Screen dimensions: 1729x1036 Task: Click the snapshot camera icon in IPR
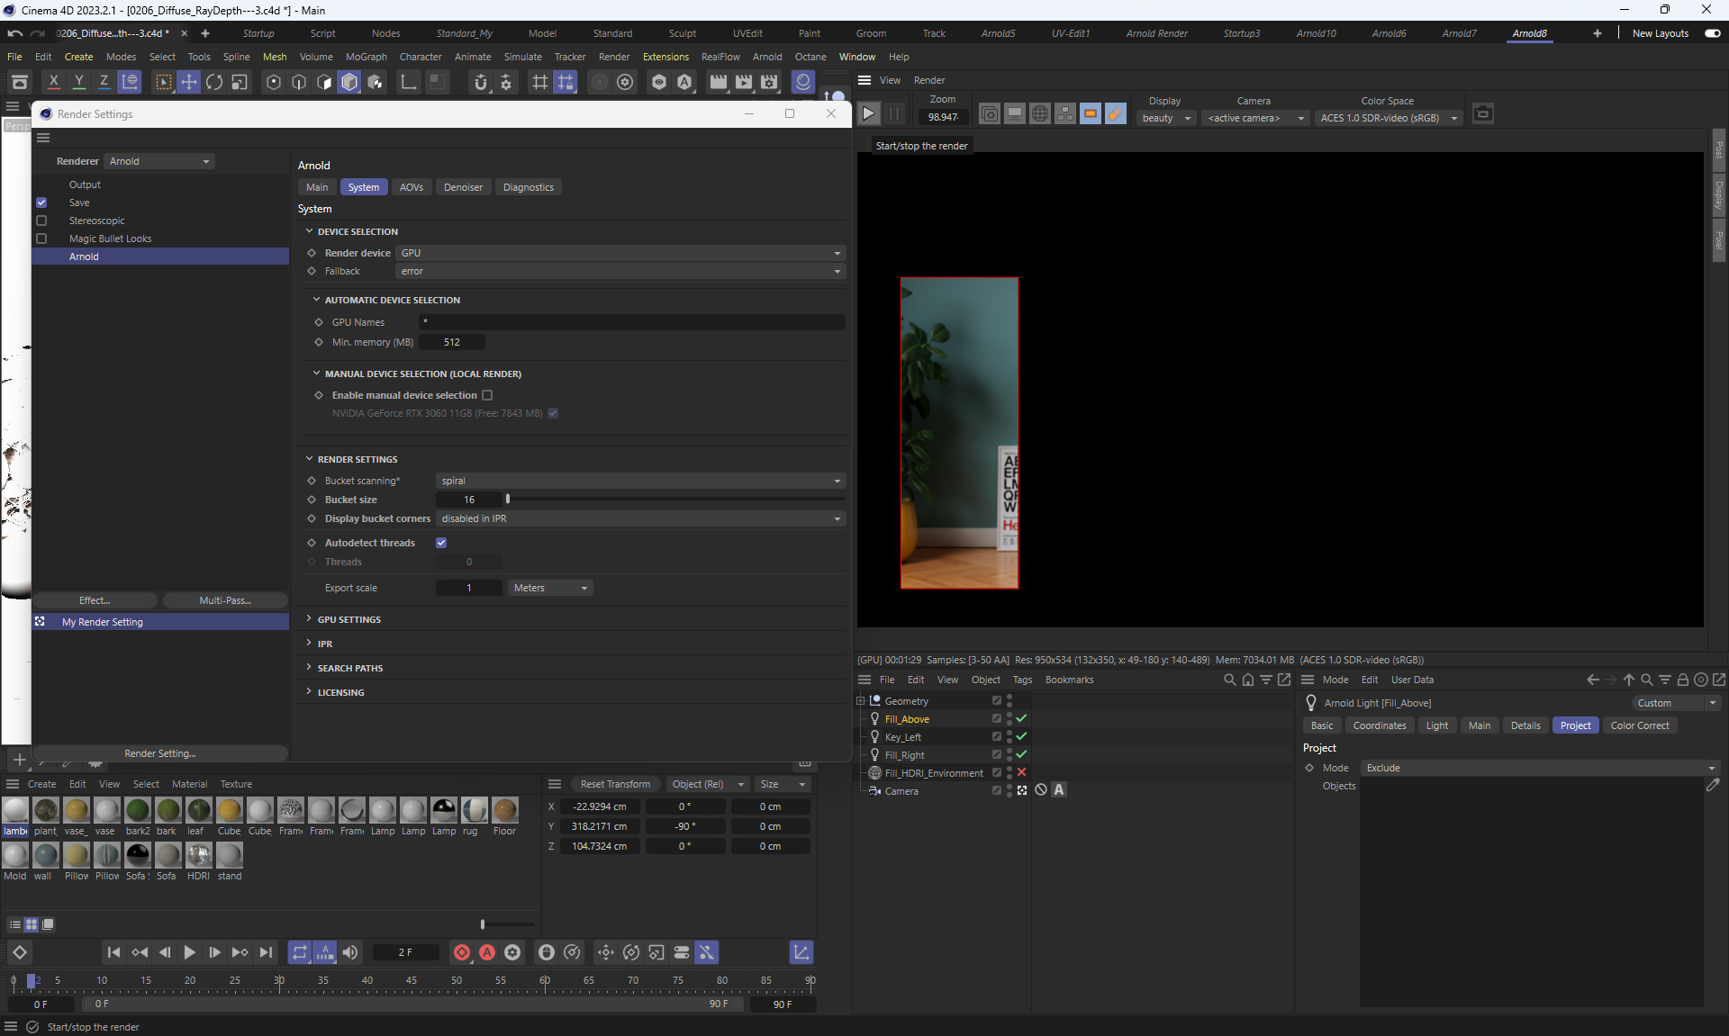click(x=1482, y=113)
